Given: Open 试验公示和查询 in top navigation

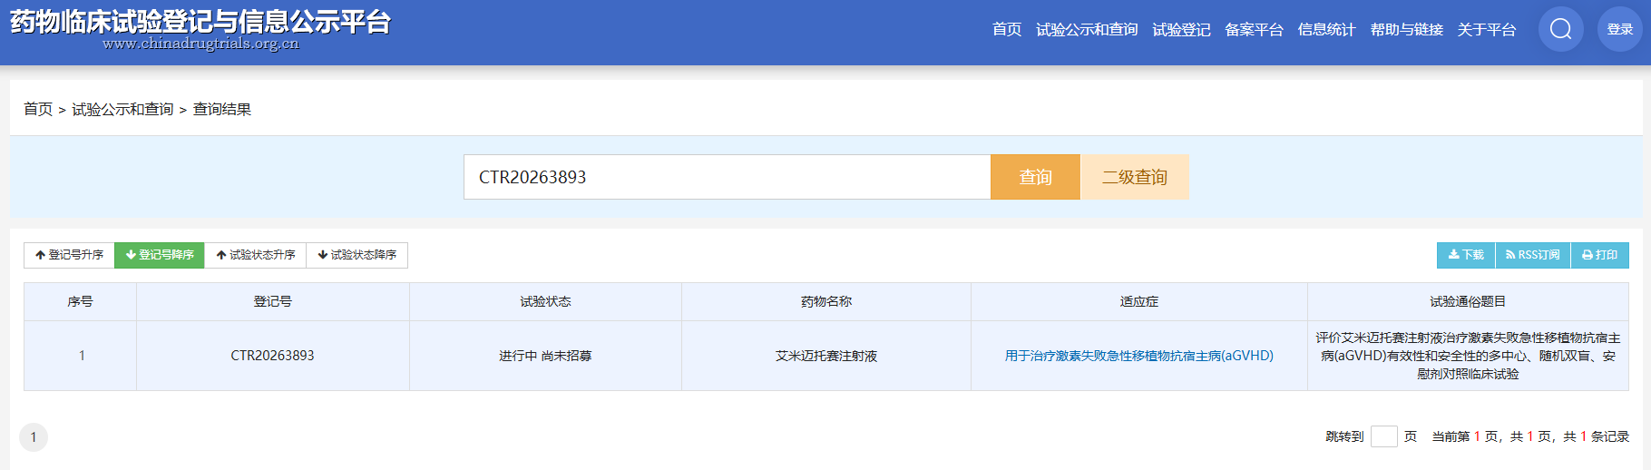Looking at the screenshot, I should click(x=1087, y=30).
